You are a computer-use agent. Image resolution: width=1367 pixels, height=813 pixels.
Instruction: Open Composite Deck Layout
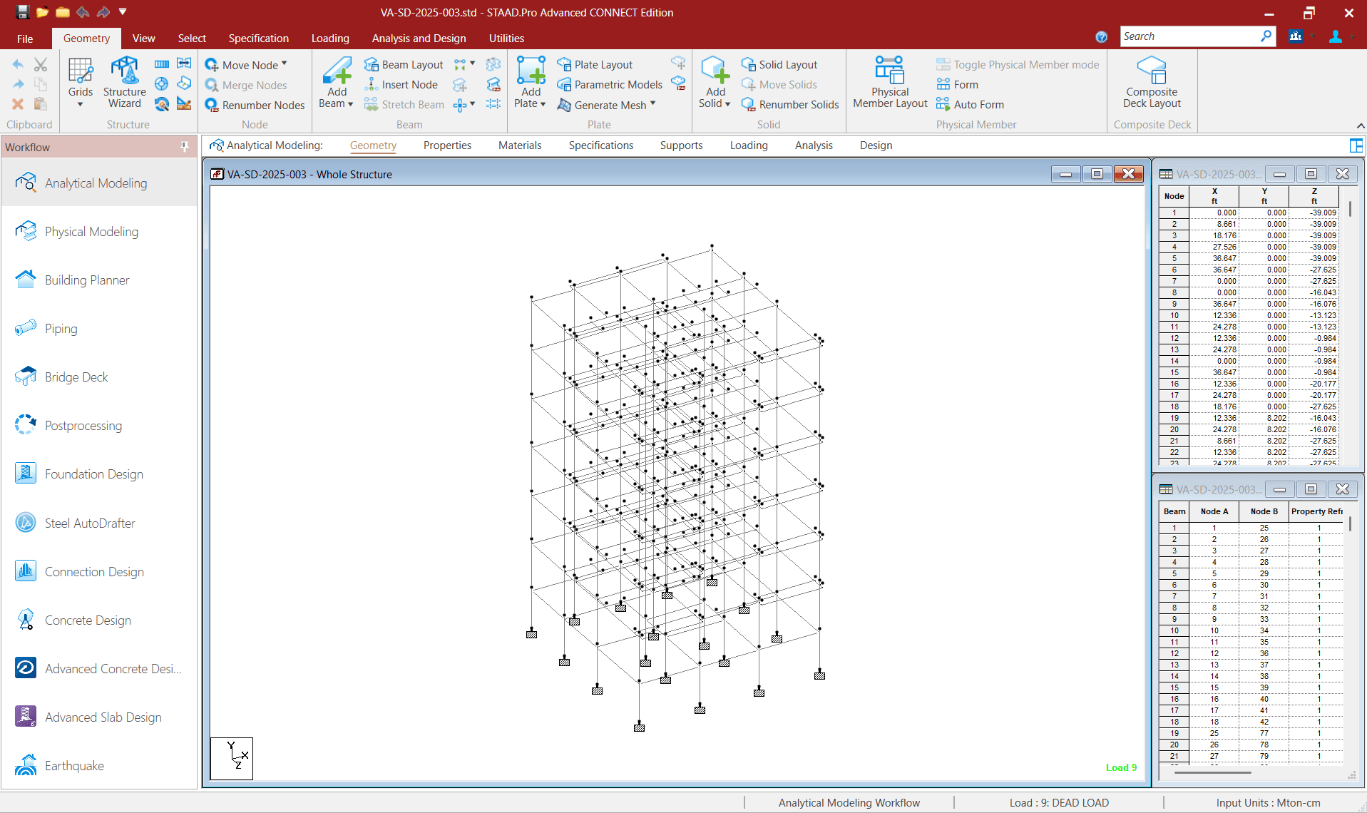tap(1152, 83)
